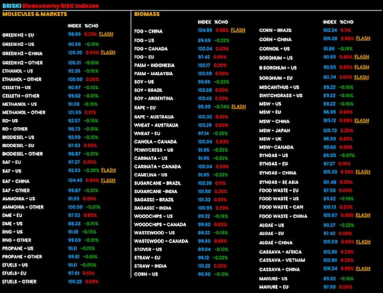Viewport: 383px width, 293px height.
Task: Click the RNG - OTHER row label
Action: click(17, 240)
